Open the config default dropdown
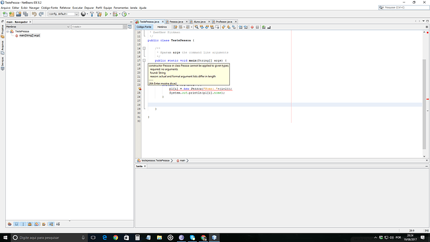This screenshot has width=430, height=242. pyautogui.click(x=63, y=14)
